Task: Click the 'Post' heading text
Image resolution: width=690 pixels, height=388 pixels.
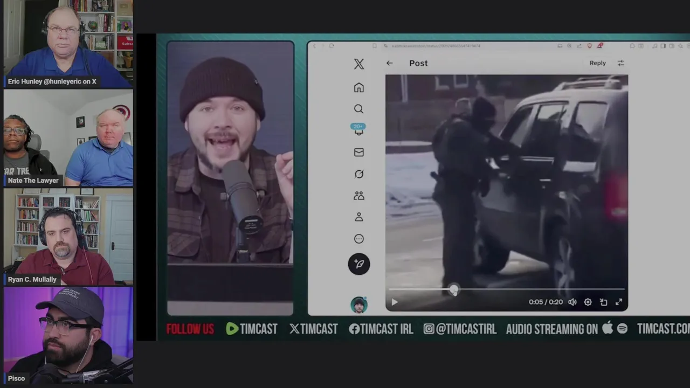Action: 418,63
